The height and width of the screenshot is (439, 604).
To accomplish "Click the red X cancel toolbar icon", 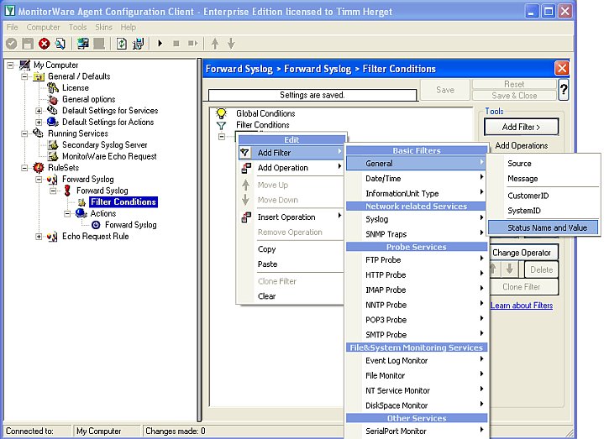I will point(44,44).
